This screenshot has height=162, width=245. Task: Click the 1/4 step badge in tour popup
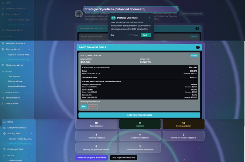(113, 18)
